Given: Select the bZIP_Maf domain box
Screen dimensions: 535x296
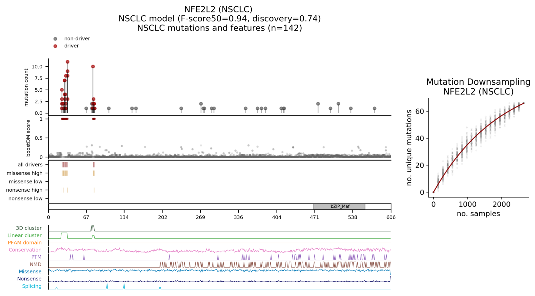Looking at the screenshot, I should [x=339, y=207].
